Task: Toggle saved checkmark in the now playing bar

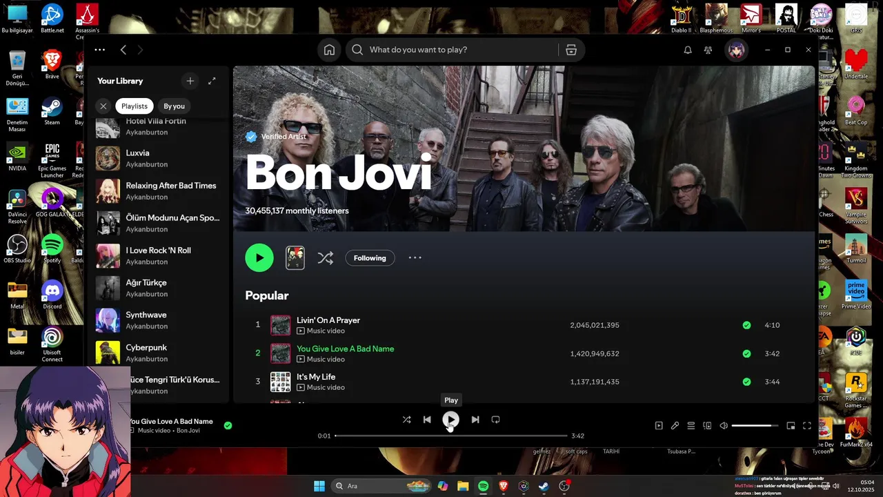Action: pyautogui.click(x=228, y=426)
